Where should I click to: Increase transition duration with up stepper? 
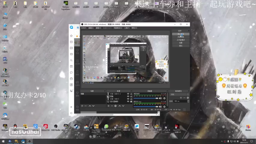tap(188, 100)
